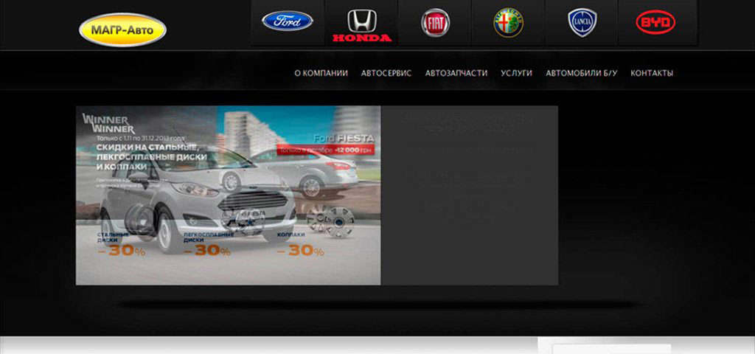This screenshot has height=354, width=755.
Task: Open the АВТОЗАПЧАСТИ menu section
Action: (x=456, y=73)
